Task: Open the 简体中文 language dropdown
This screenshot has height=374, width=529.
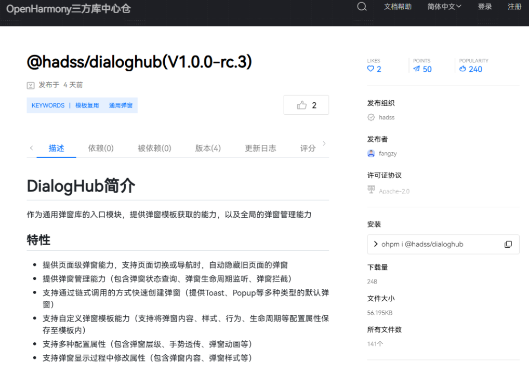Action: (x=444, y=7)
